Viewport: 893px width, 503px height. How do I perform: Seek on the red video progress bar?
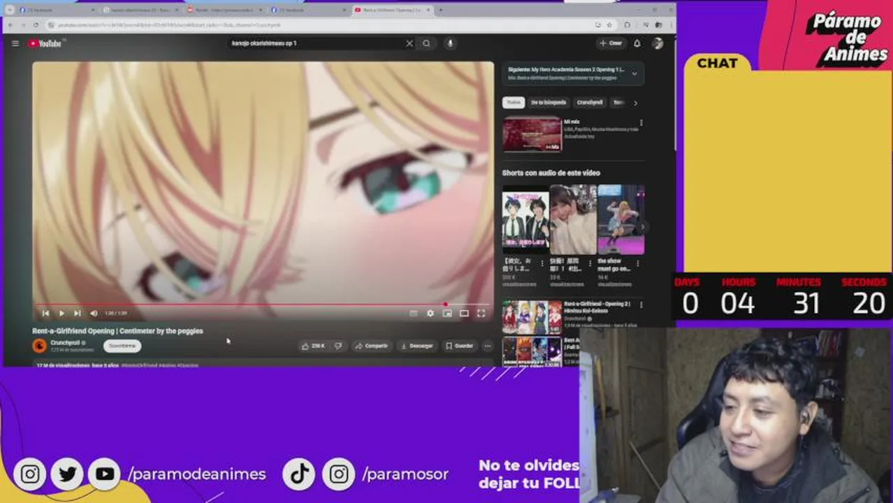pyautogui.click(x=263, y=305)
